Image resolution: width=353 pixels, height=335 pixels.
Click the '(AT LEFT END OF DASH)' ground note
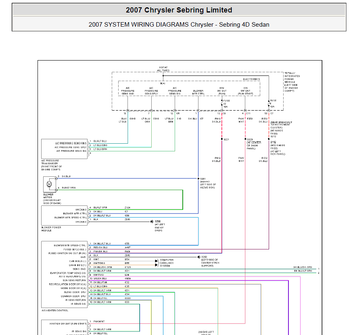tap(160, 227)
